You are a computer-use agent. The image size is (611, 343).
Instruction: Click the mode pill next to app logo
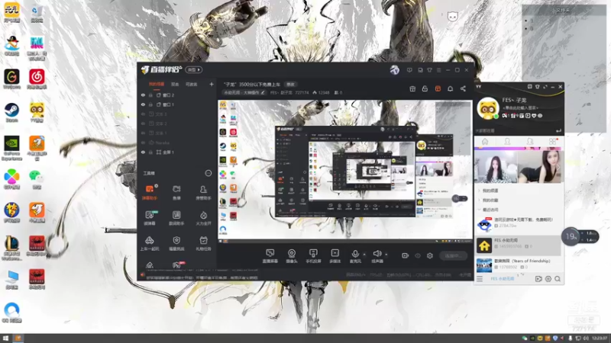[x=194, y=69]
